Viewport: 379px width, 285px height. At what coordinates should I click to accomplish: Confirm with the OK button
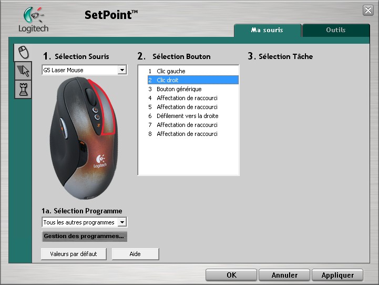231,275
